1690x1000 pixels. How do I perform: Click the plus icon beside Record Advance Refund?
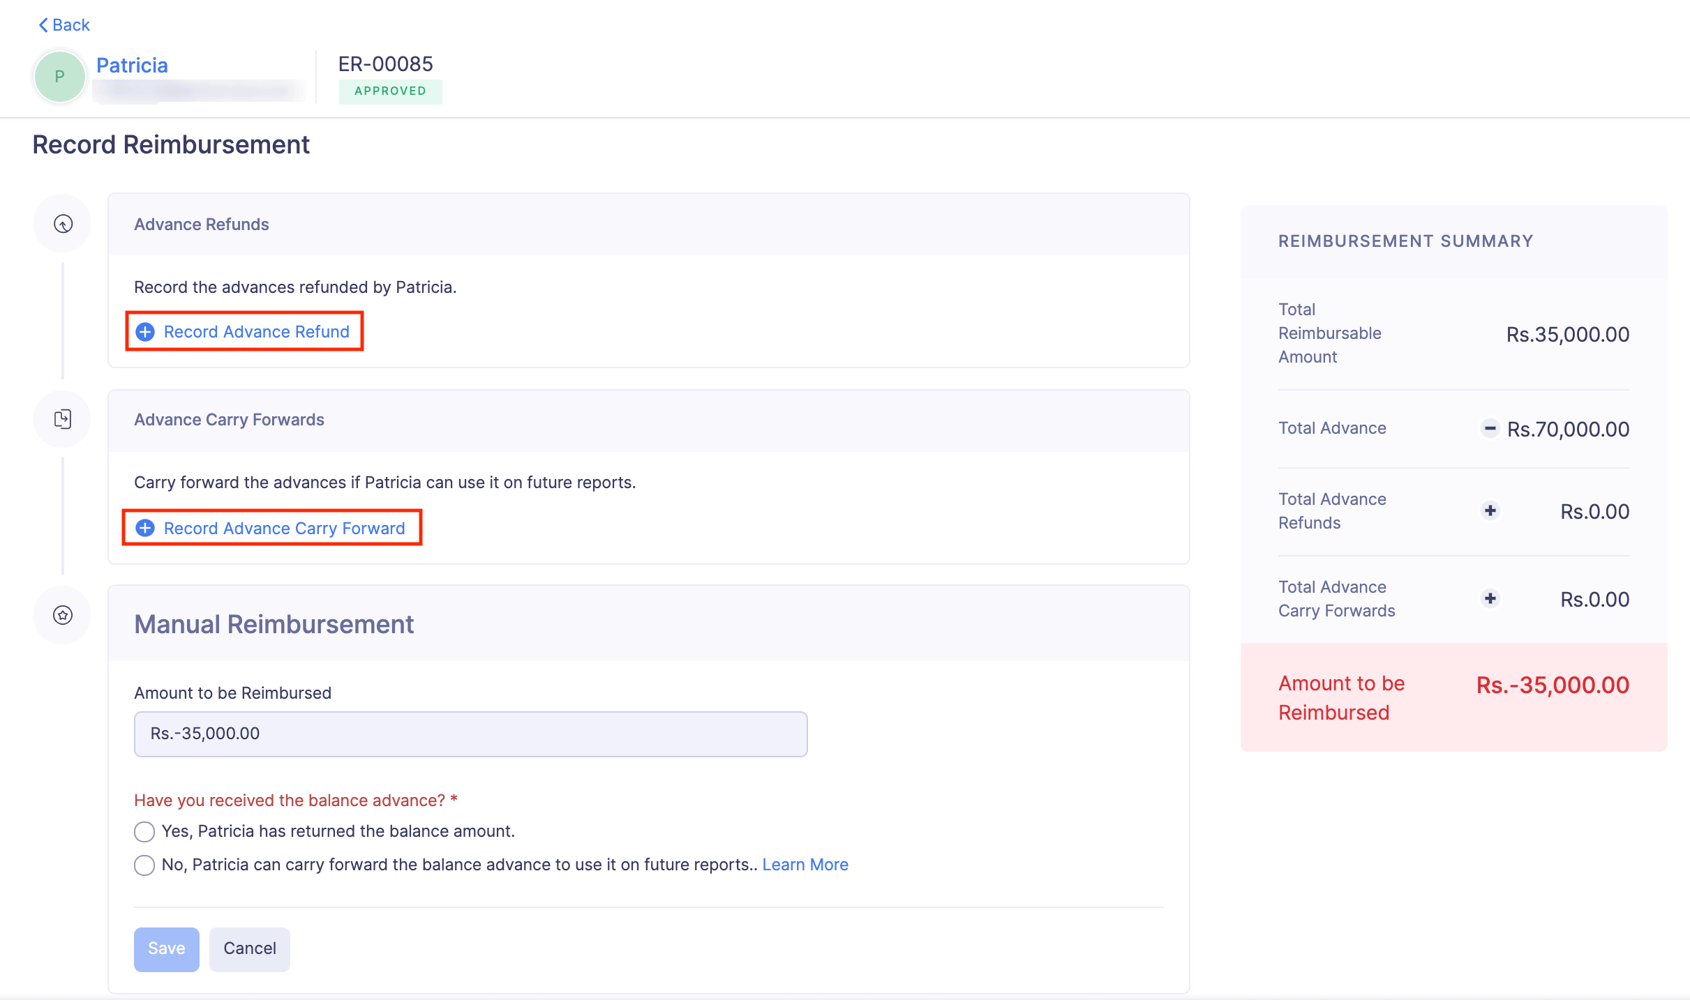click(x=144, y=331)
